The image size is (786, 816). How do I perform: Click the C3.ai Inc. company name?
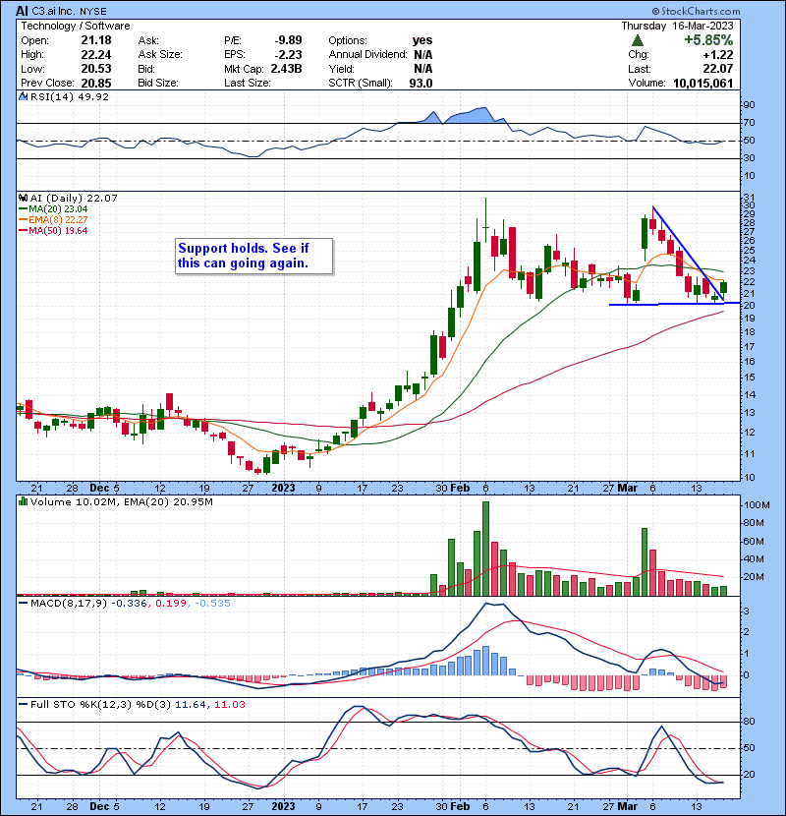pyautogui.click(x=54, y=11)
